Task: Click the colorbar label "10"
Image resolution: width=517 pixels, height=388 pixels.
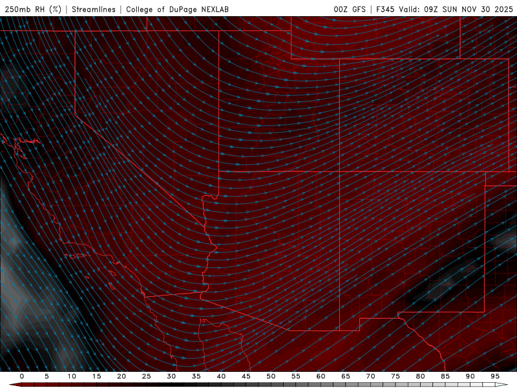Action: (x=72, y=376)
